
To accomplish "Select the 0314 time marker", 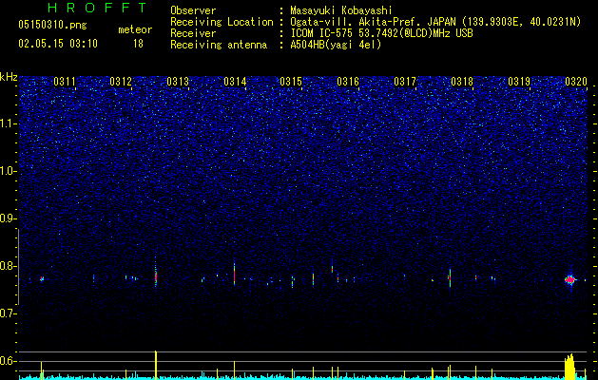I will click(x=235, y=82).
